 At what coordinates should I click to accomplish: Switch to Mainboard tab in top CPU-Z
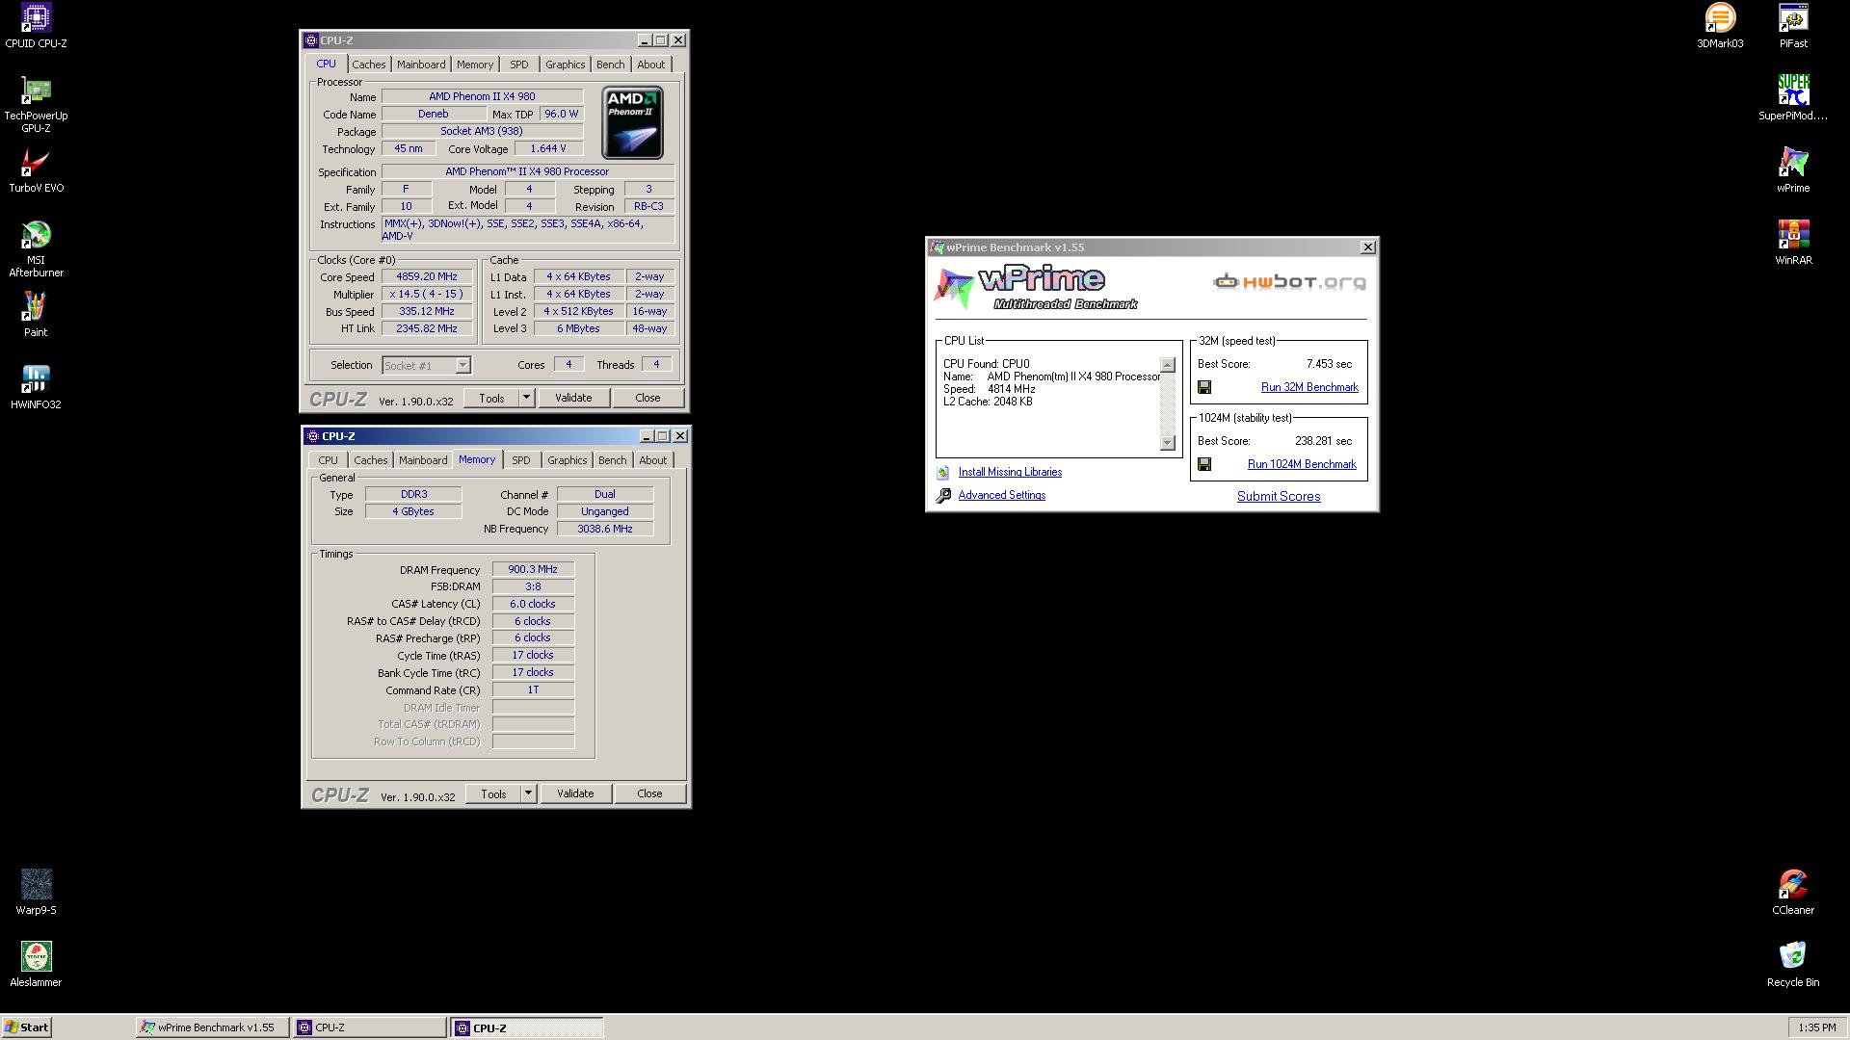click(x=421, y=65)
